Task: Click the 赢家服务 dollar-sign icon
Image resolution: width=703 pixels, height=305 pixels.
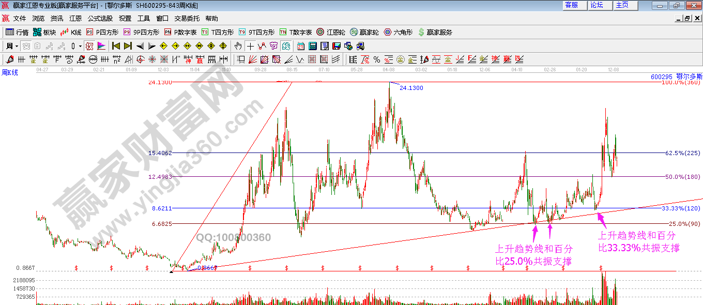Action: click(435, 32)
